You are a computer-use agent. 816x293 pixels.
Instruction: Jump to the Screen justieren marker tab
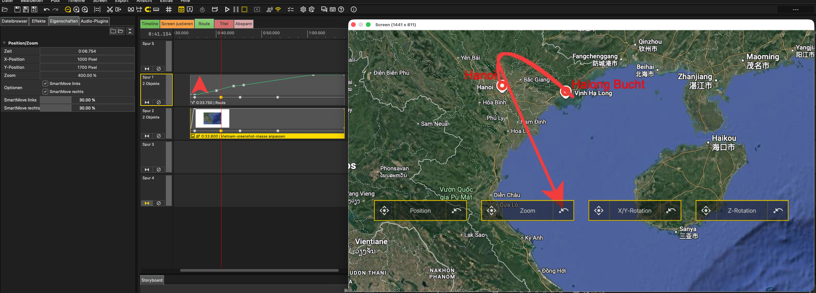pyautogui.click(x=177, y=24)
